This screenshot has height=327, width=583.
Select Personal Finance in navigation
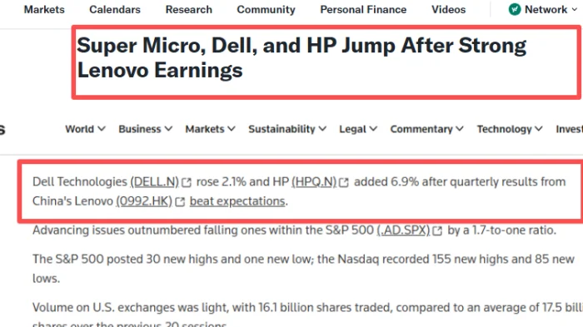point(363,9)
